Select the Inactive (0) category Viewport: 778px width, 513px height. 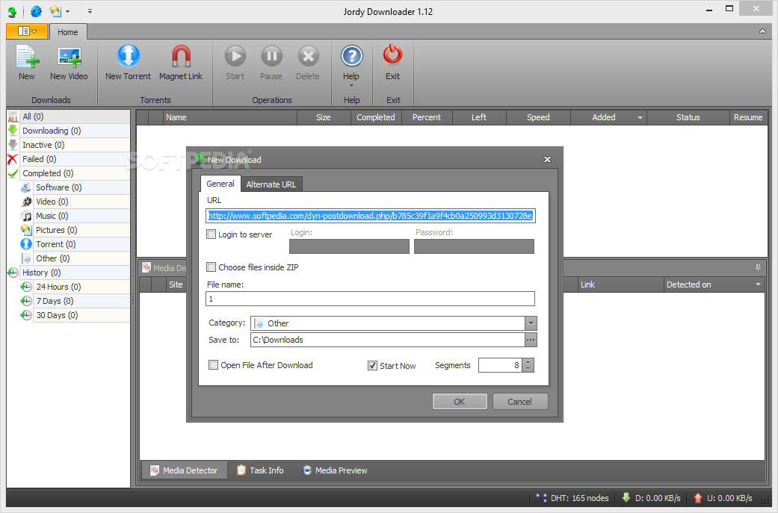69,145
